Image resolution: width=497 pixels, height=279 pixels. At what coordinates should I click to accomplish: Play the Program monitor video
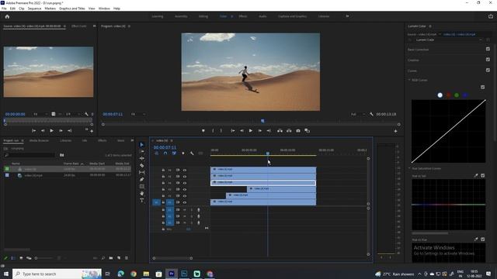tap(250, 131)
